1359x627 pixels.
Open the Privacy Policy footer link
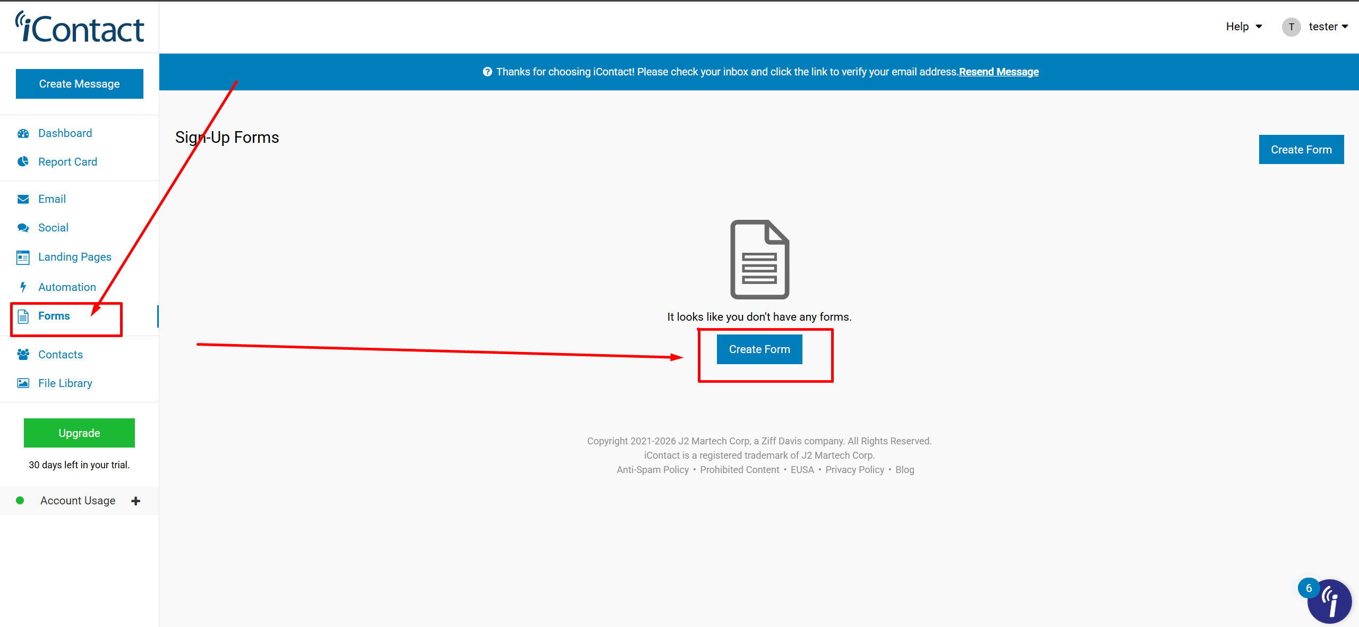(x=854, y=470)
